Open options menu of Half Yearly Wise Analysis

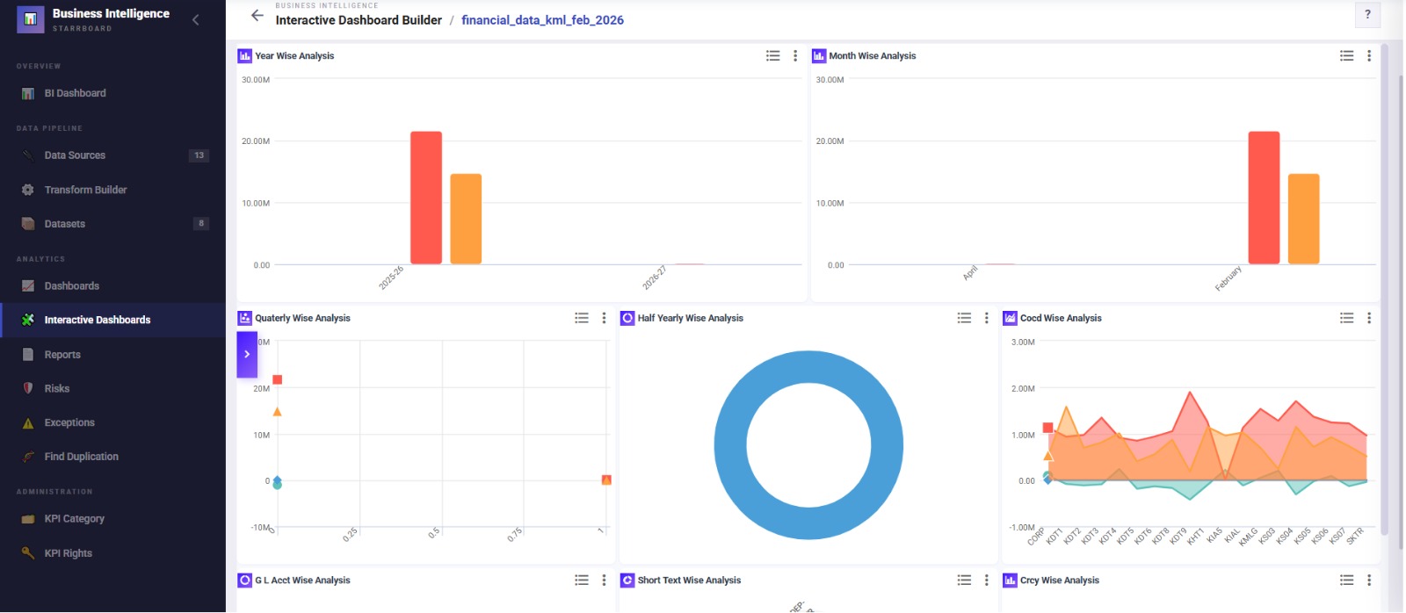click(x=987, y=318)
